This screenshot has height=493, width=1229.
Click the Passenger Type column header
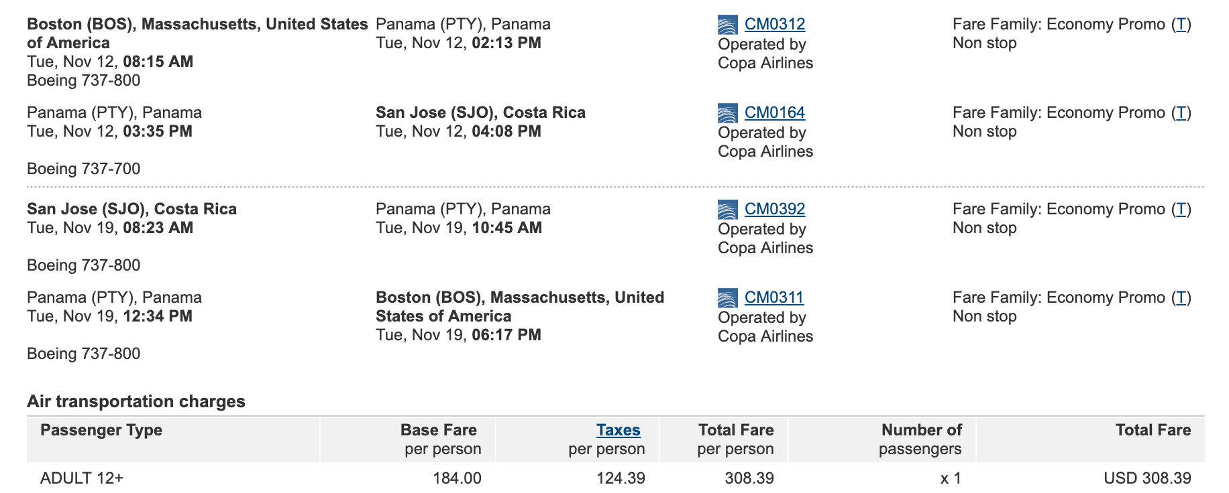coord(101,430)
